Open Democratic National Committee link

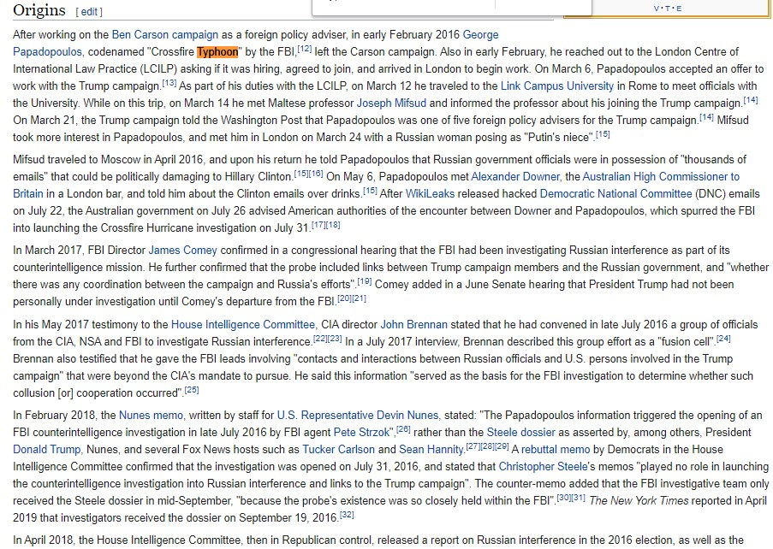615,194
